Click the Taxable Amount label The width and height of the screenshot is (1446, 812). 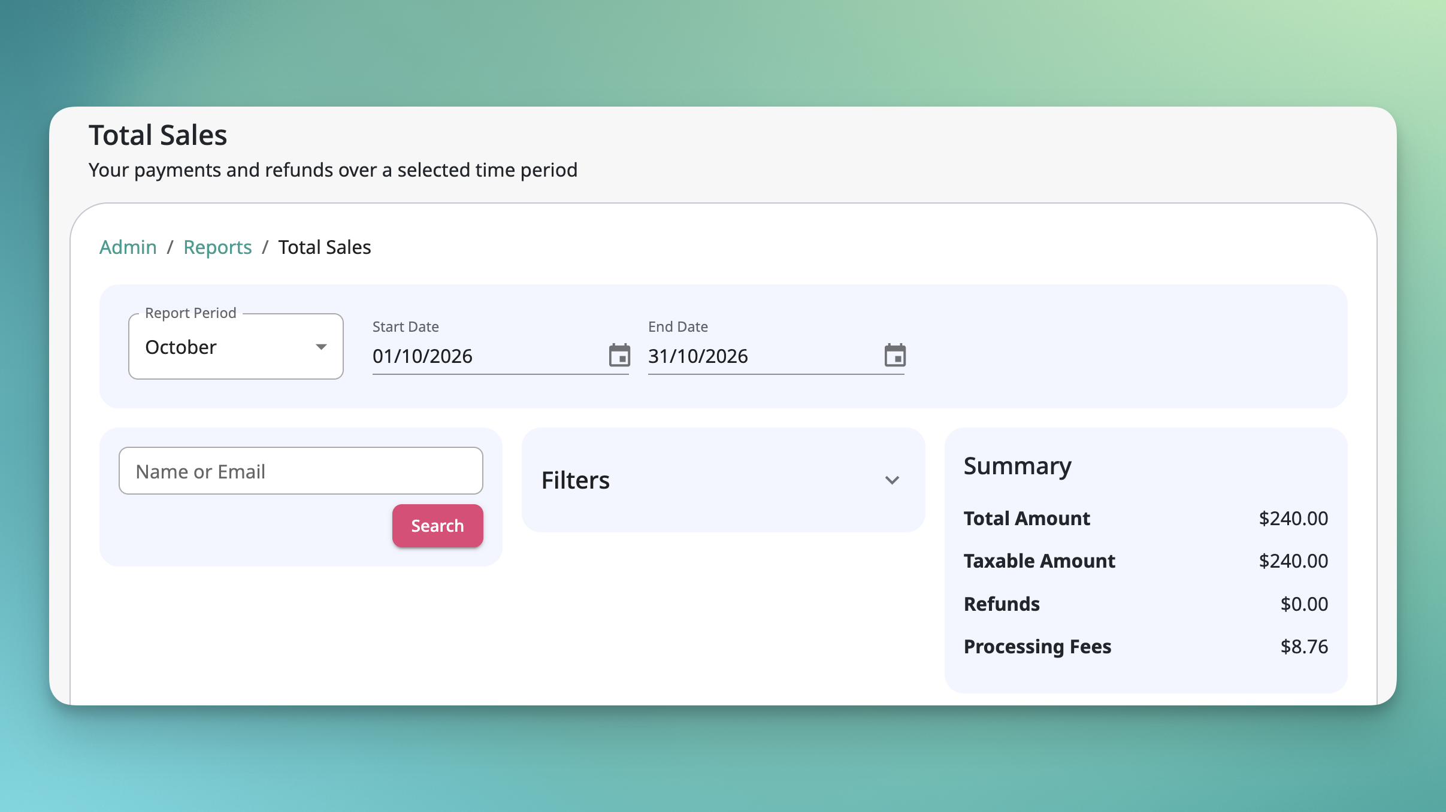[1039, 561]
